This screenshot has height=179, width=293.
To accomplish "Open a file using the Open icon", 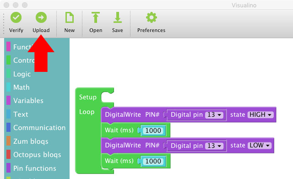I will pyautogui.click(x=96, y=17).
